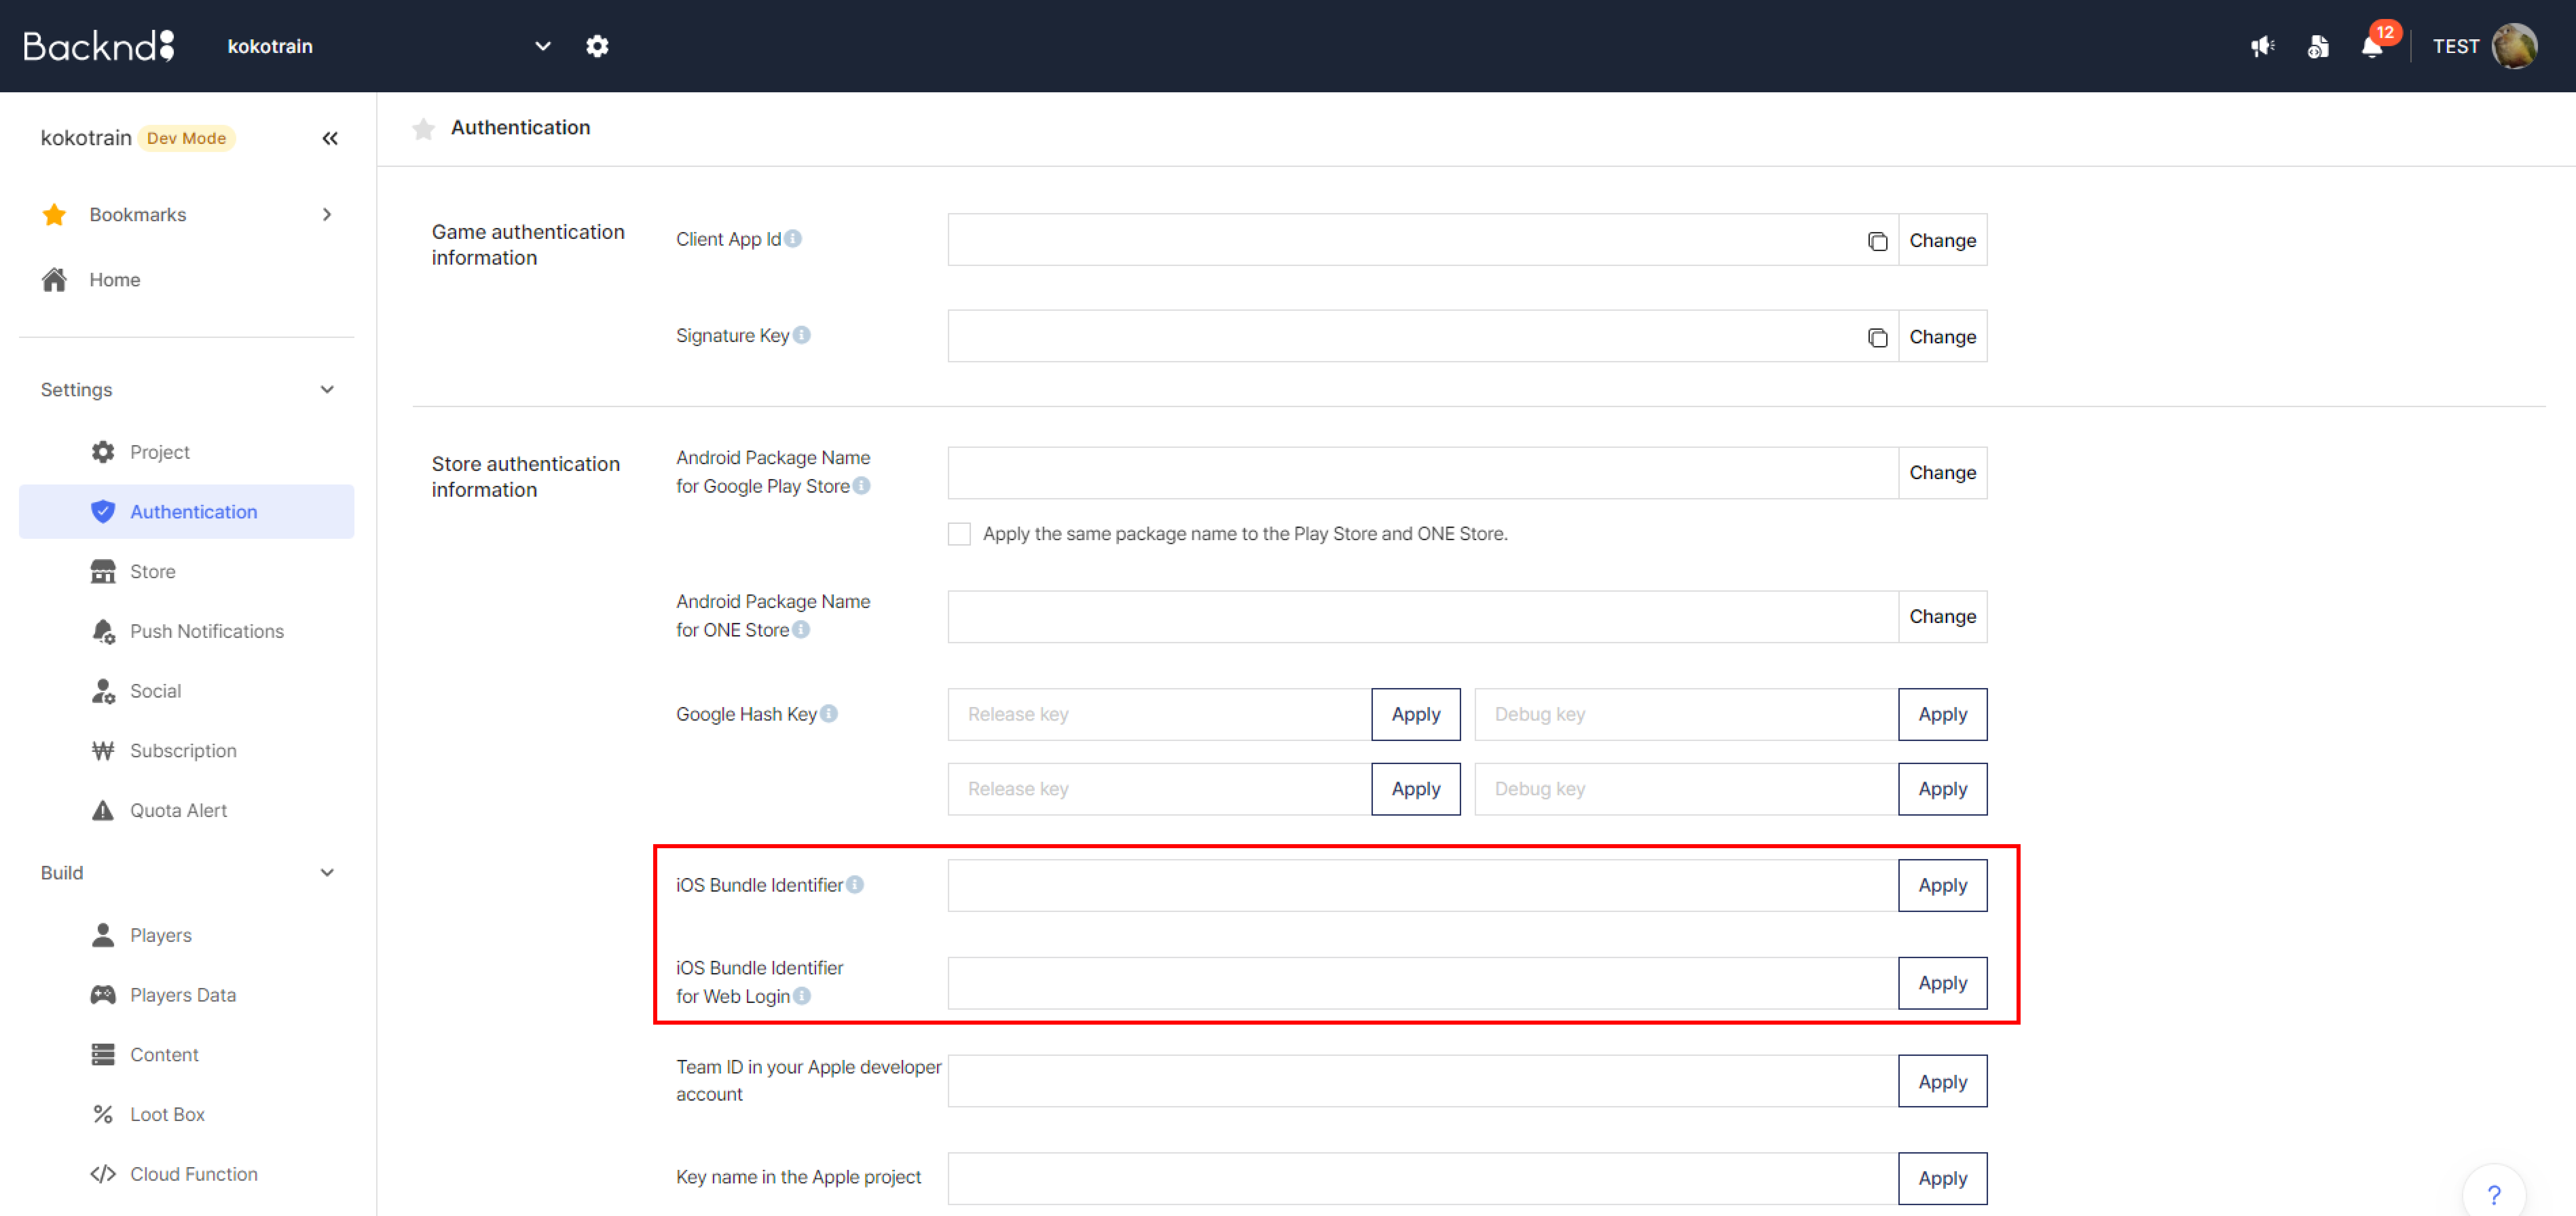Open the TEST user avatar menu
The image size is (2576, 1216).
(x=2514, y=46)
